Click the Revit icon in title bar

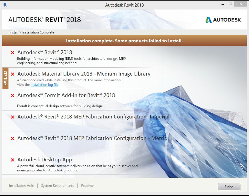coord(5,5)
